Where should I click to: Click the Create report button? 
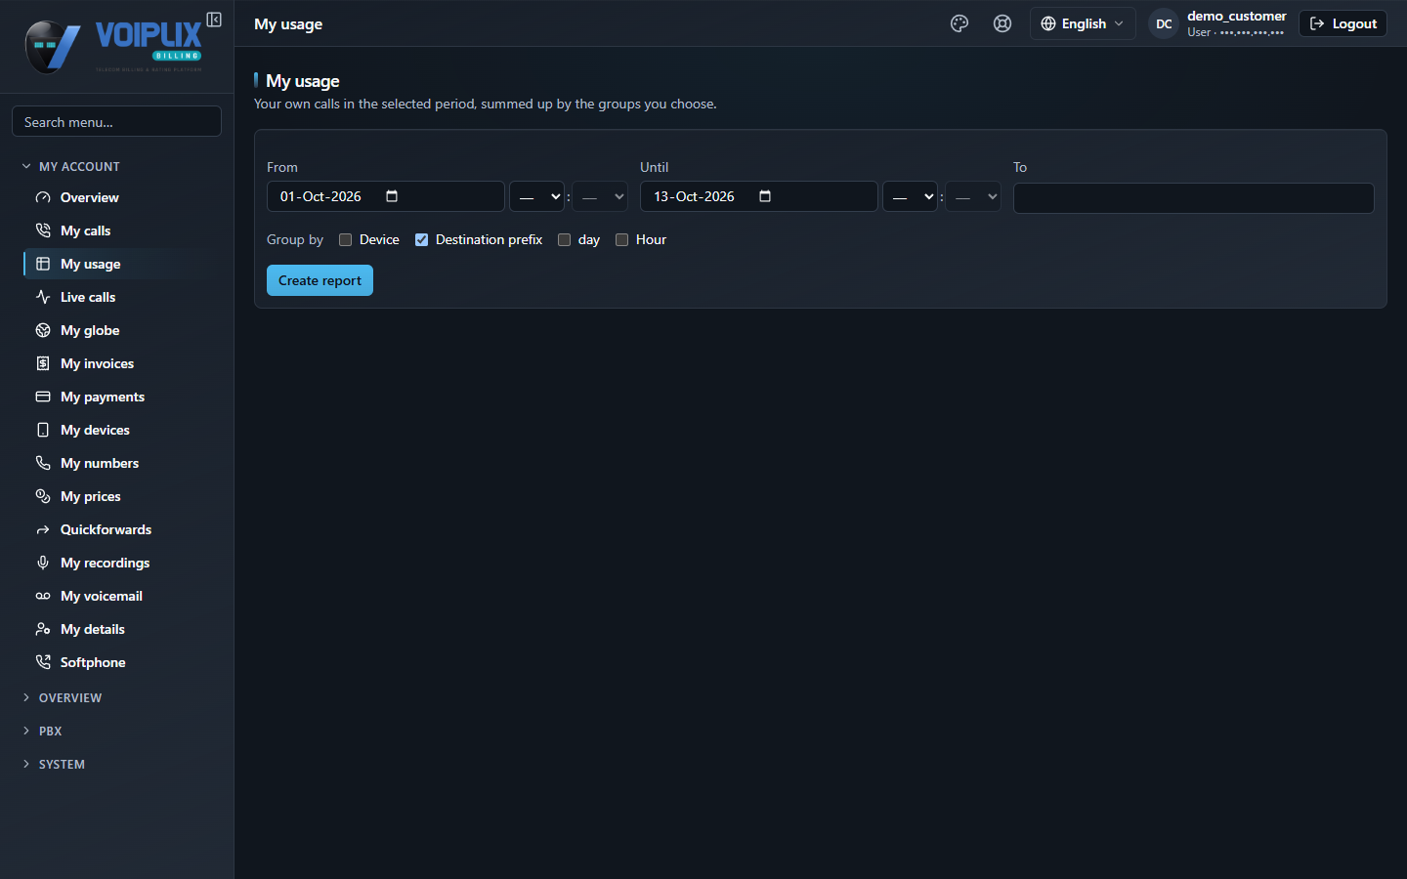320,280
